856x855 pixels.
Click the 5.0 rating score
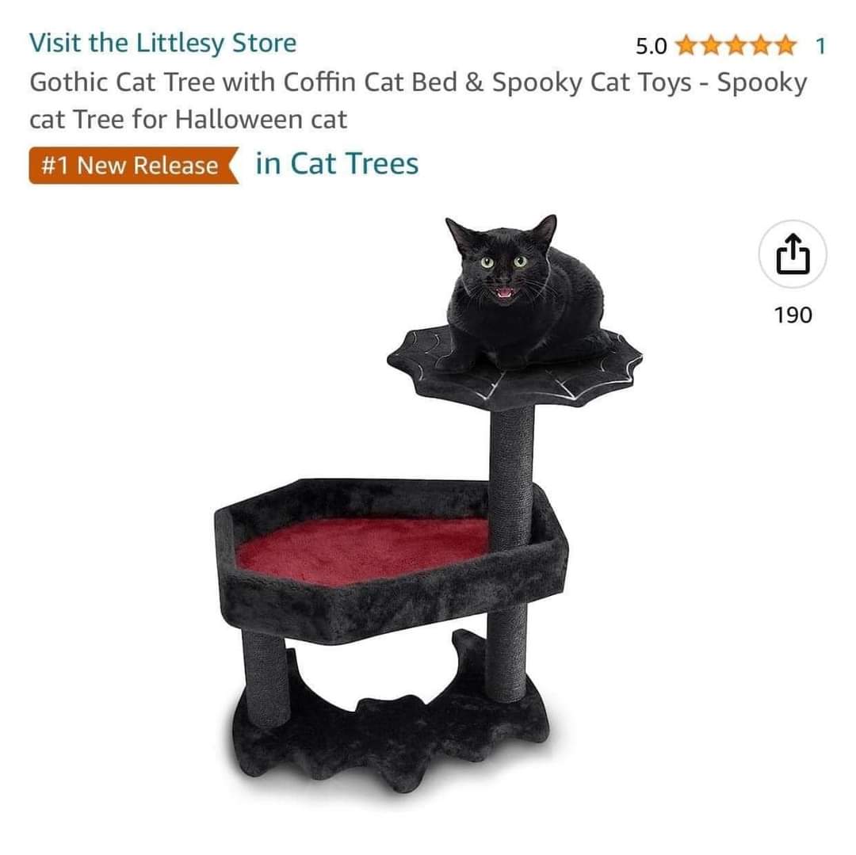coord(652,46)
